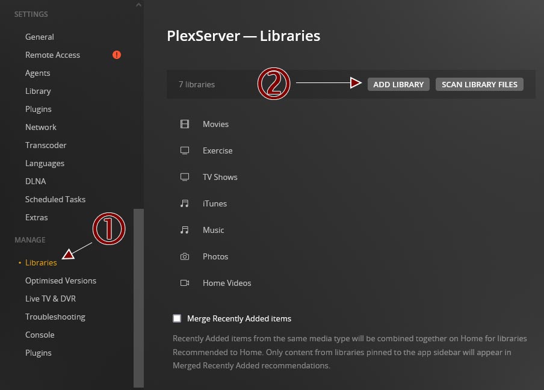Click the Remote Access warning icon
The image size is (544, 390).
117,55
